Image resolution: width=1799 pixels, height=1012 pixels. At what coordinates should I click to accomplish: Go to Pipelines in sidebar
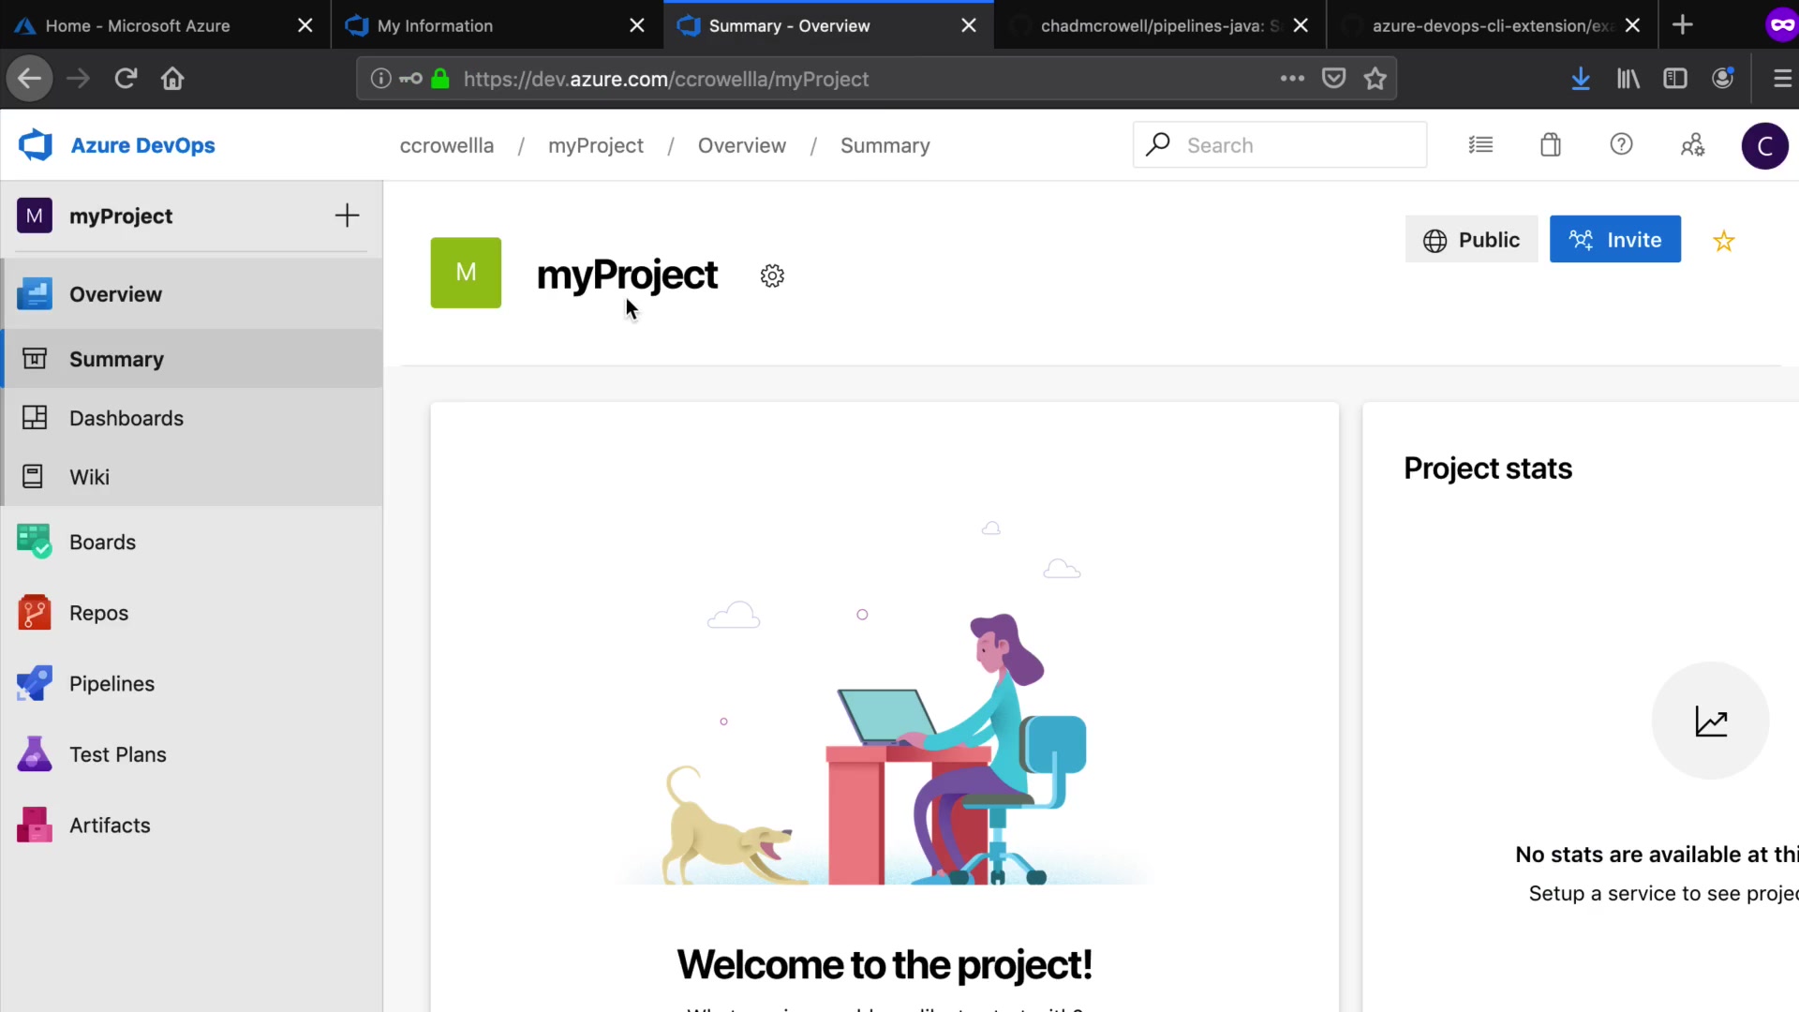112,683
